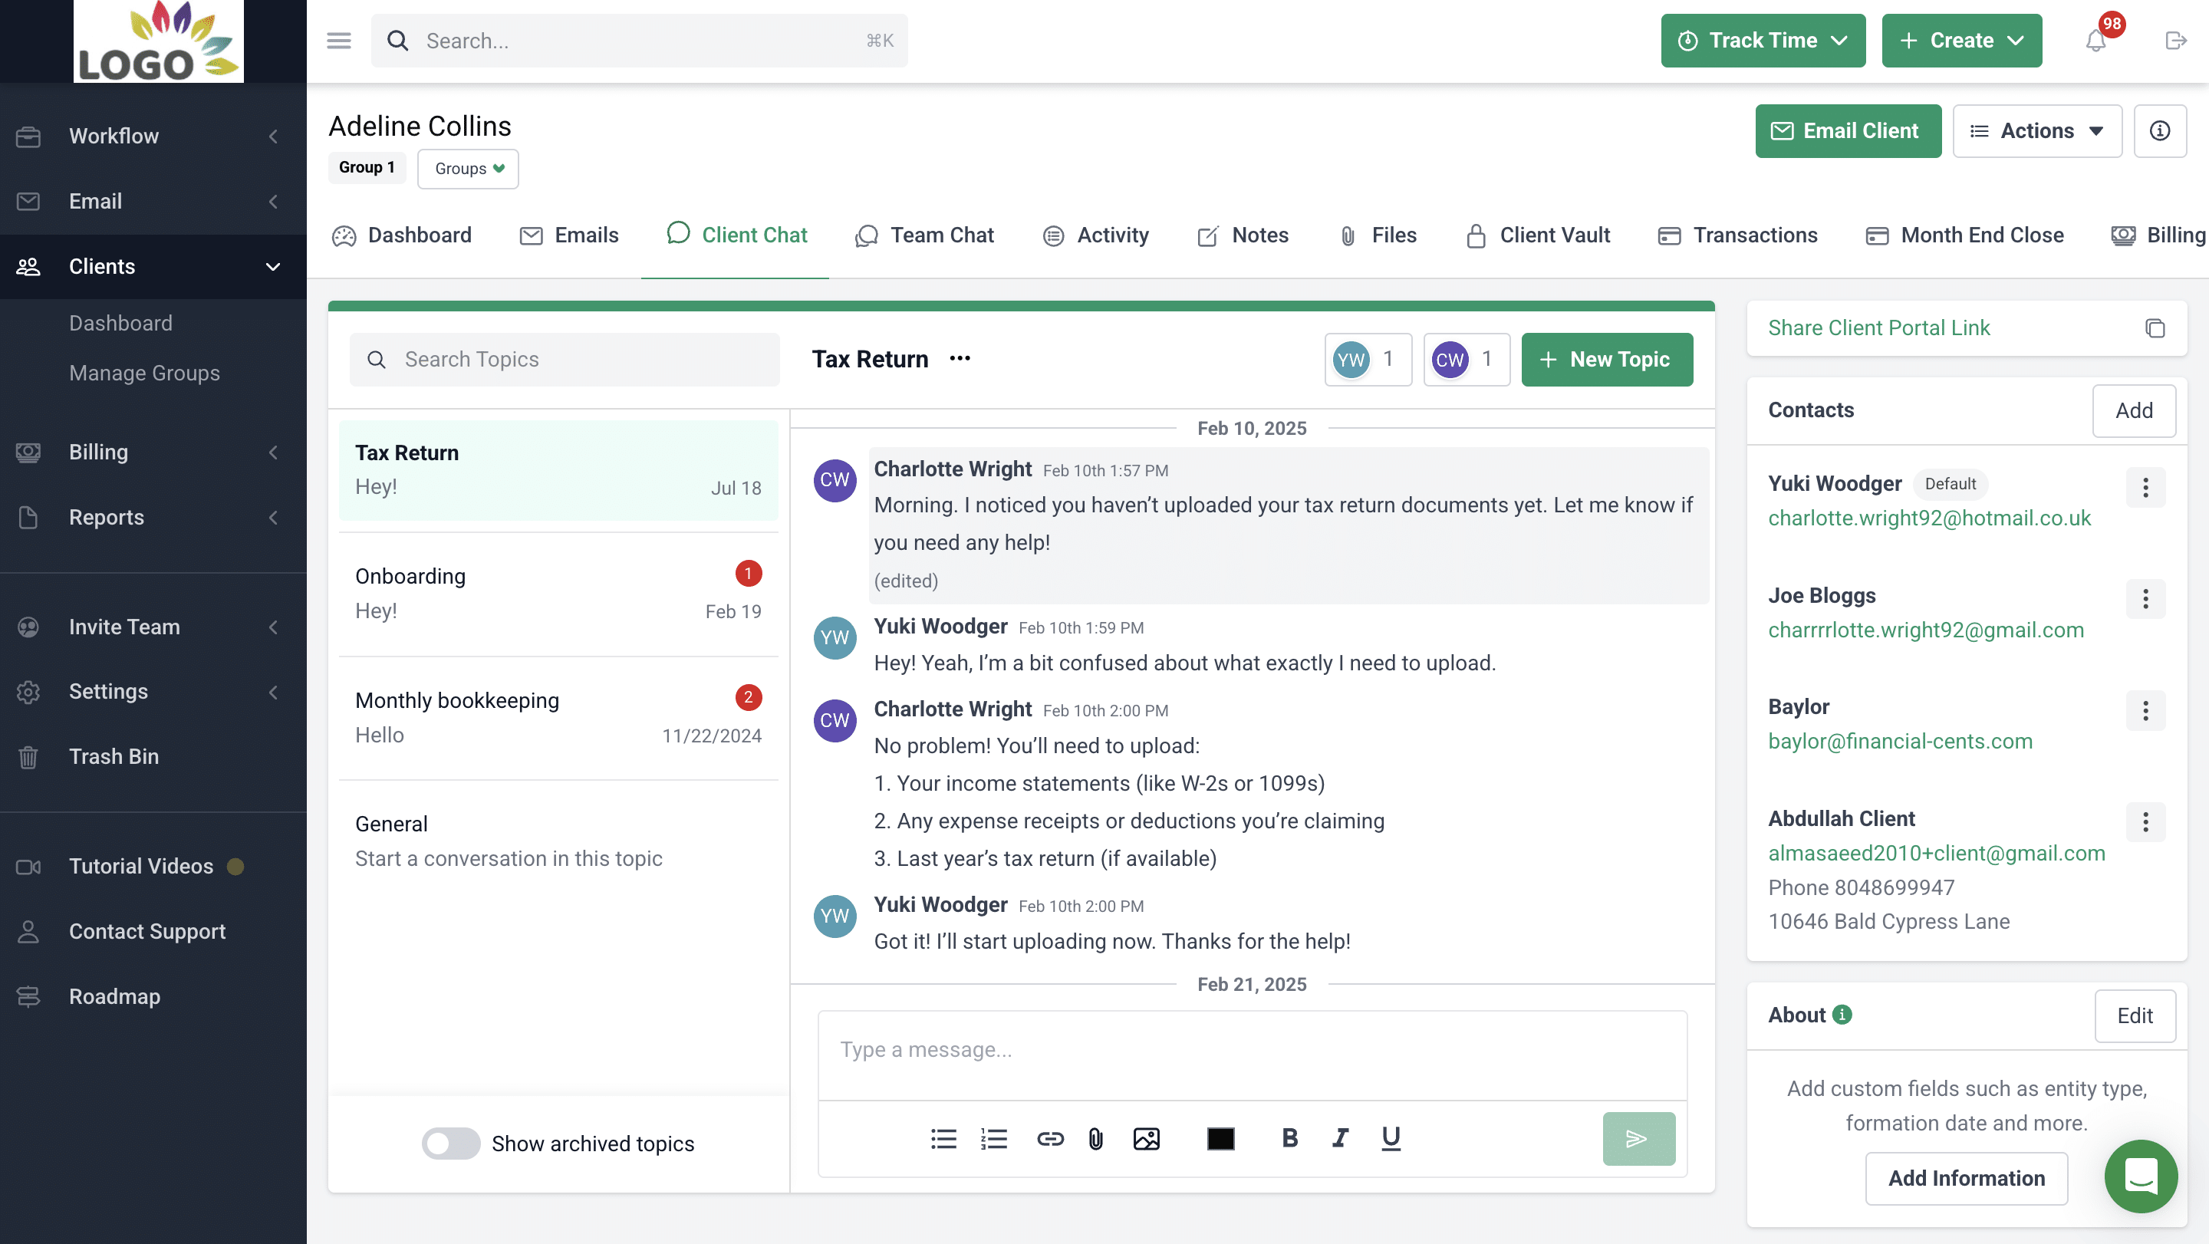Attach a file using the paperclip icon
The image size is (2209, 1244).
(1095, 1139)
